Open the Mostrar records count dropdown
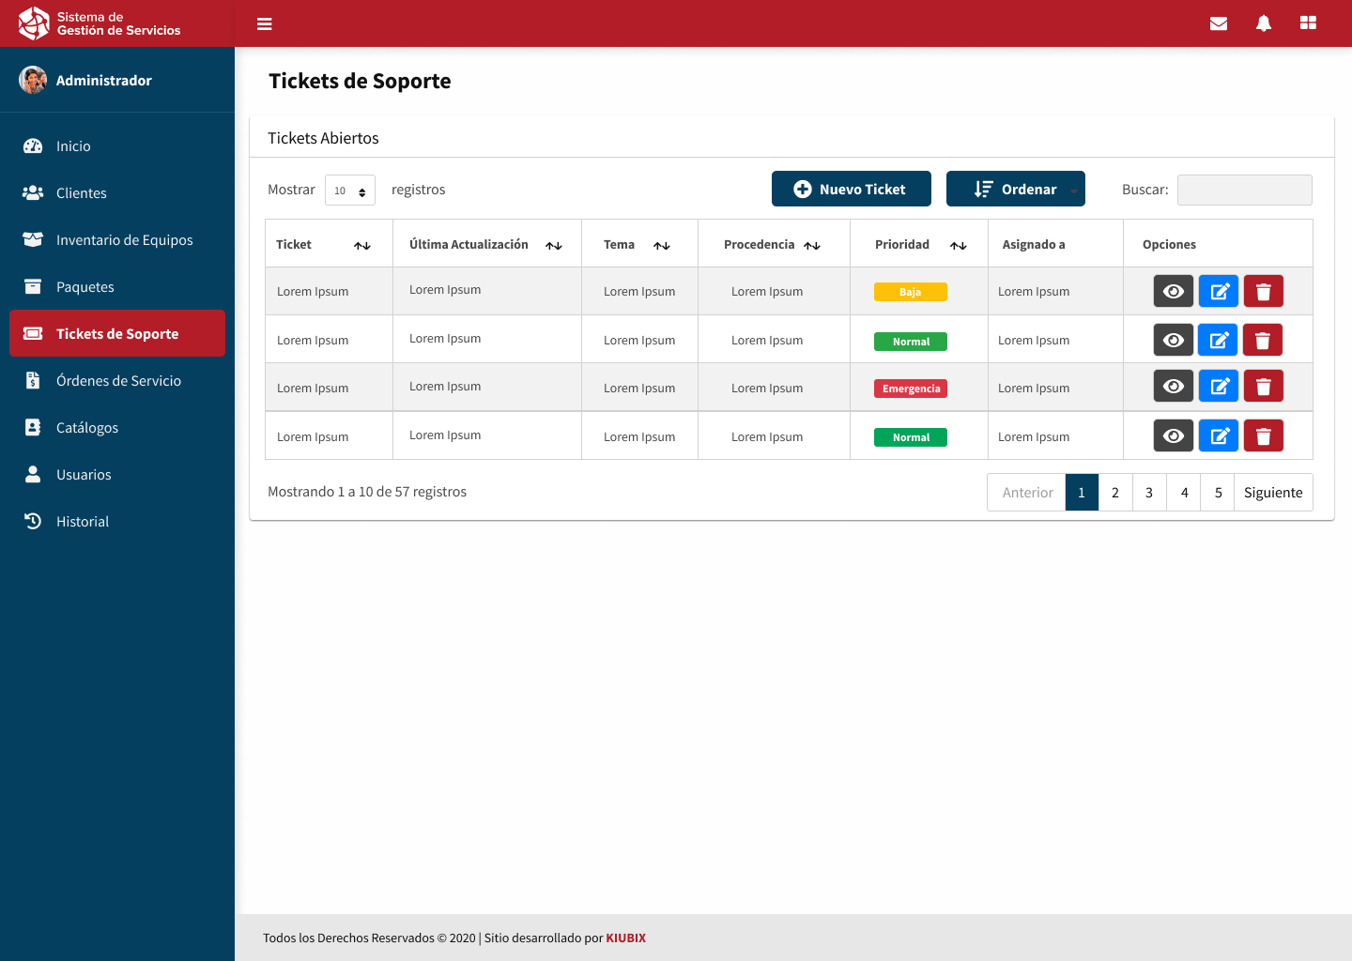Image resolution: width=1352 pixels, height=961 pixels. pos(350,191)
